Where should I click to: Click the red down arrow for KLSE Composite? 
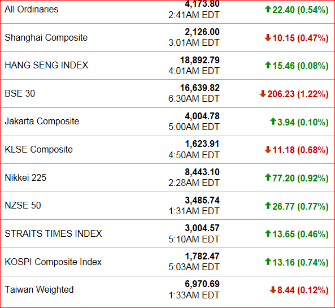(x=268, y=150)
